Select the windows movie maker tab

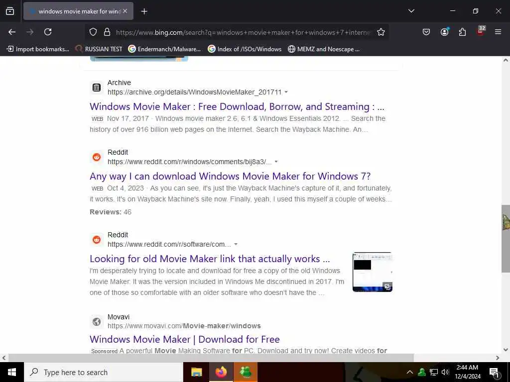78,11
